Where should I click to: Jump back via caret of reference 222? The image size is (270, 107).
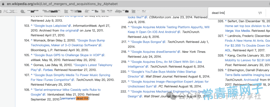pyautogui.click(x=129, y=91)
